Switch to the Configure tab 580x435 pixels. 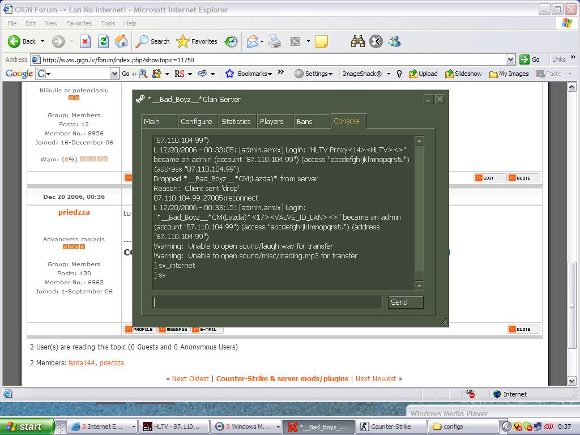pos(197,121)
